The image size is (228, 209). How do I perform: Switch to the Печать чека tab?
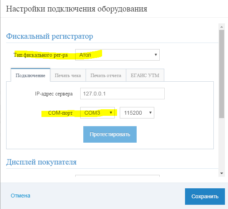pos(68,76)
